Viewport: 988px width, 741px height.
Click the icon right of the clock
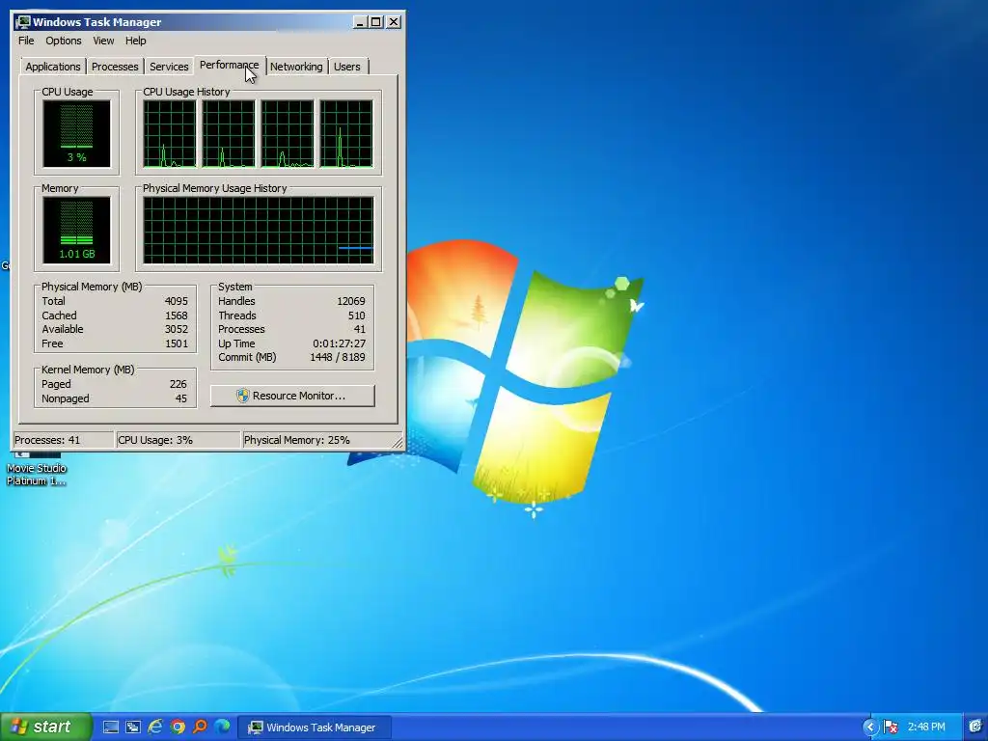pos(976,727)
